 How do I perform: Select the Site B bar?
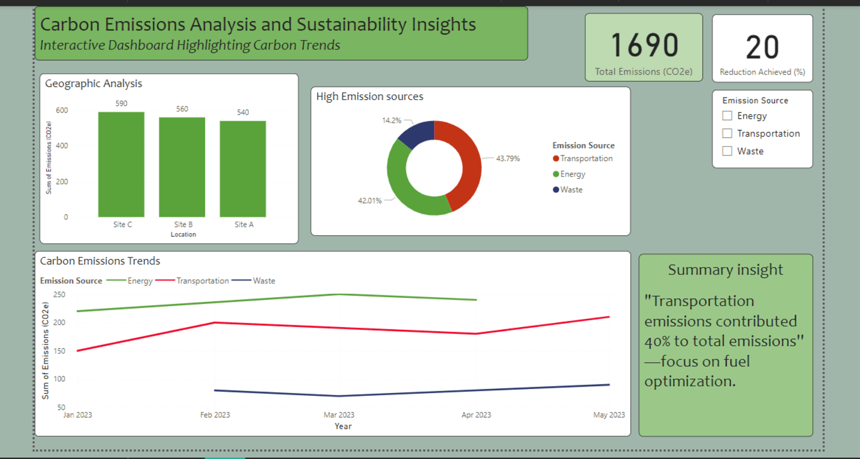point(182,167)
